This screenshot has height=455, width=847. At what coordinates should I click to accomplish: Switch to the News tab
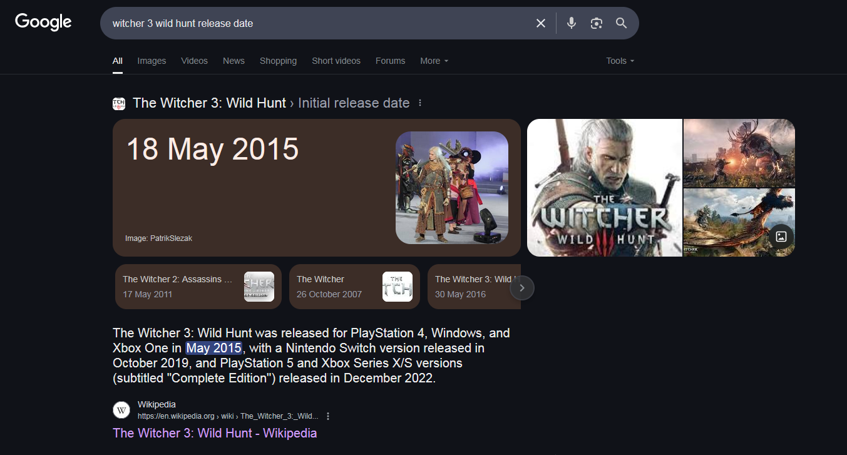click(x=234, y=61)
